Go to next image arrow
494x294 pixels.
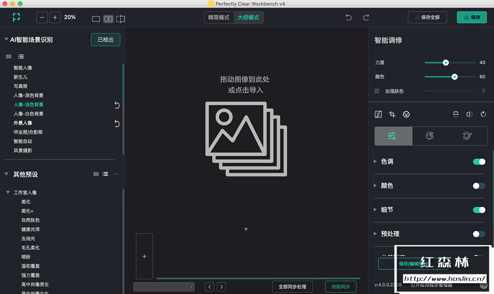tap(221, 287)
